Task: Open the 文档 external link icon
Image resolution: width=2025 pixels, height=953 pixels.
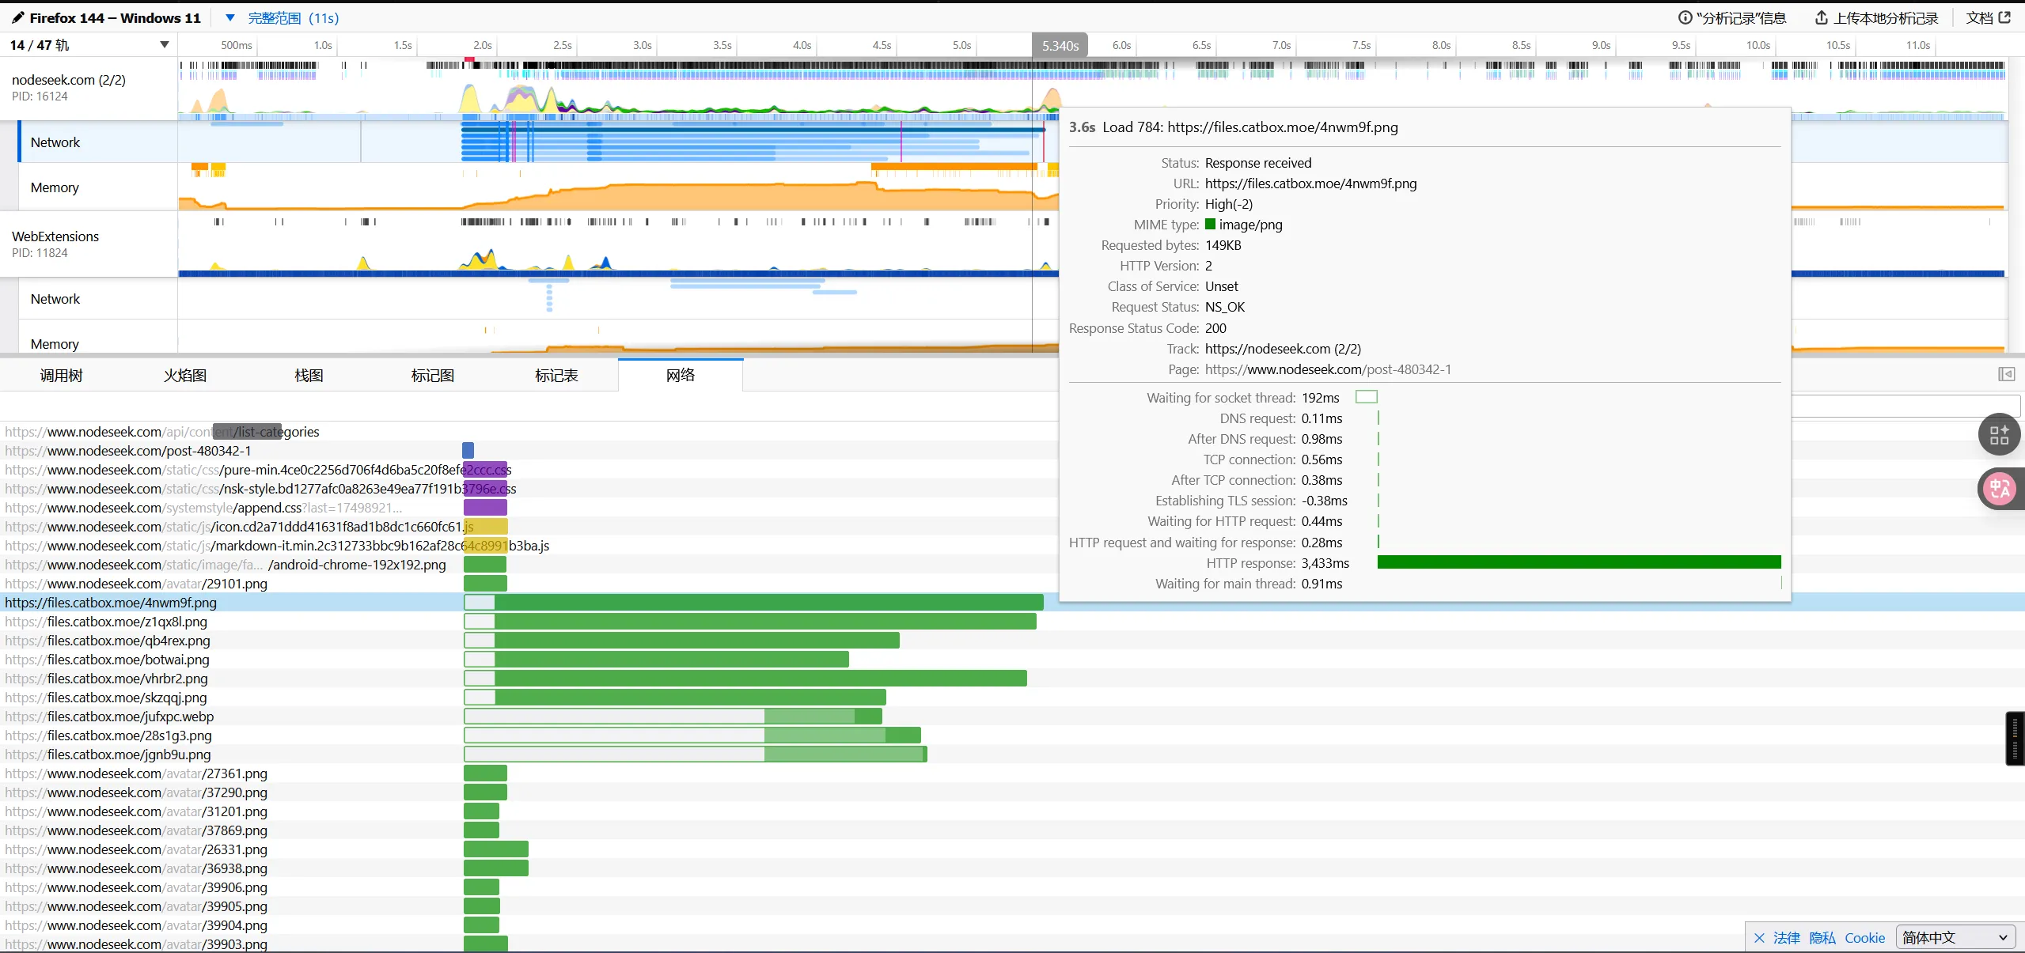Action: point(2004,17)
